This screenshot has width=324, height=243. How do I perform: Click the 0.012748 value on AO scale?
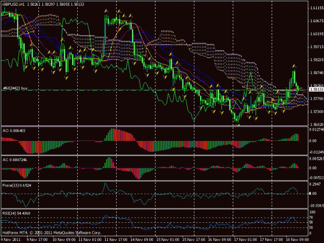(317, 130)
